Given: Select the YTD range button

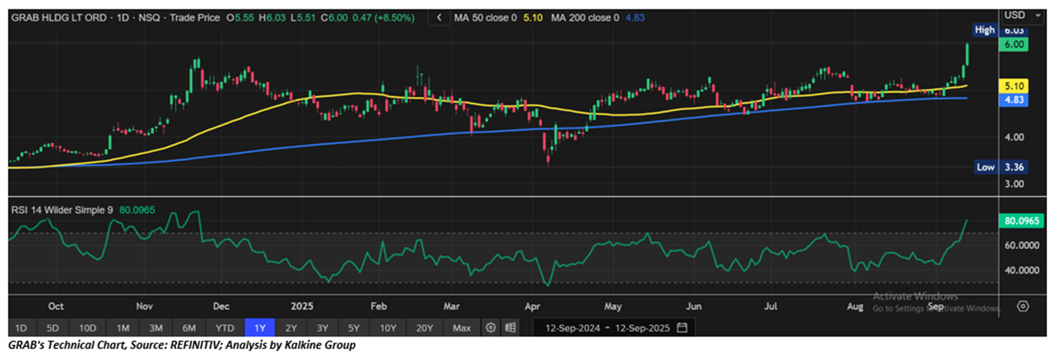Looking at the screenshot, I should click(224, 328).
